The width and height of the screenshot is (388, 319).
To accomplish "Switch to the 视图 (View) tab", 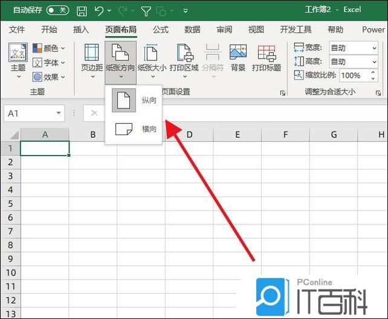I will (x=256, y=30).
